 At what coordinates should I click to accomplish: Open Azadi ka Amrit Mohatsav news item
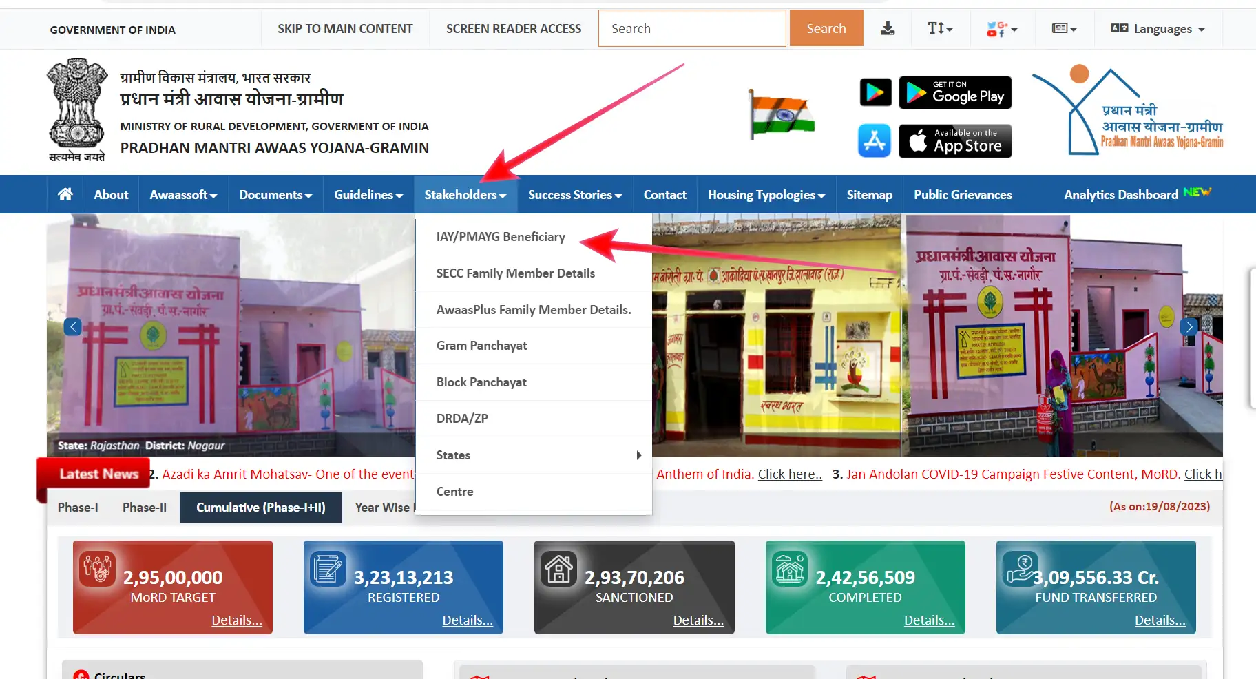click(x=288, y=474)
